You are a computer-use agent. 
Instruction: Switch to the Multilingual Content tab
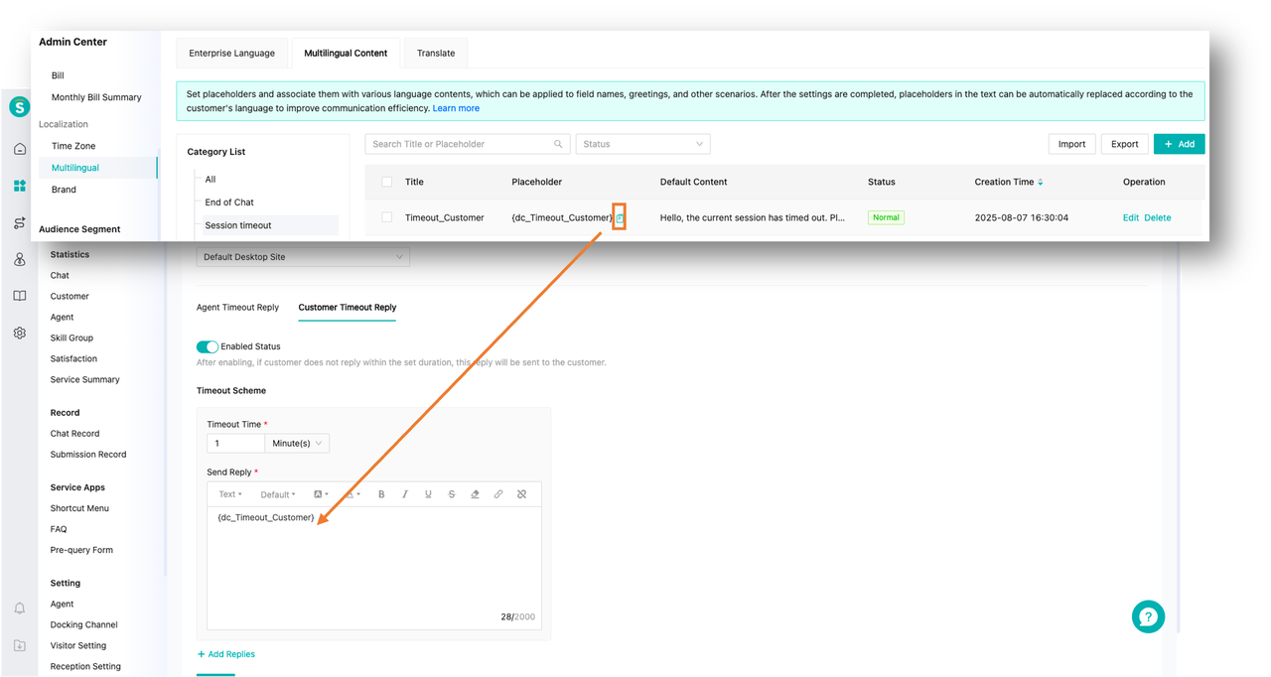pyautogui.click(x=346, y=53)
